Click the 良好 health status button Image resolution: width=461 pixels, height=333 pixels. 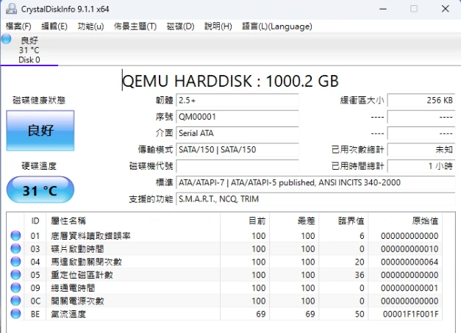coord(40,131)
